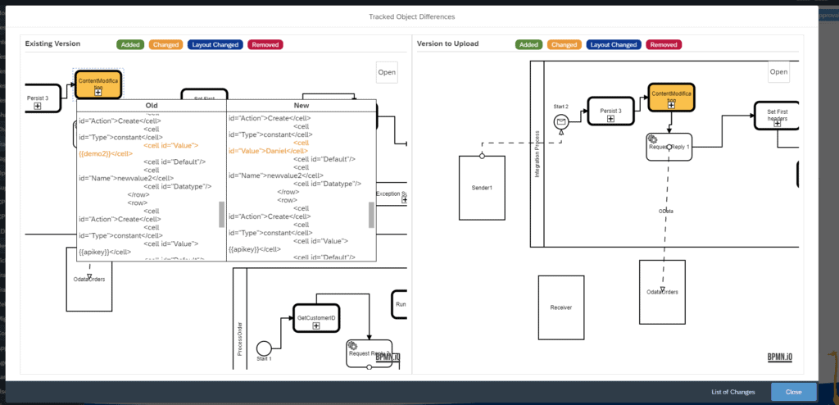Click the Layout Changed legend in Version to Upload
839x405 pixels.
pyautogui.click(x=614, y=44)
